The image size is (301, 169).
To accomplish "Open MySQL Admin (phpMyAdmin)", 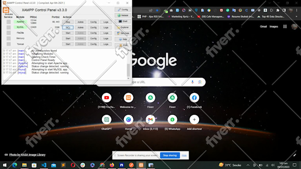I will 81,27.
